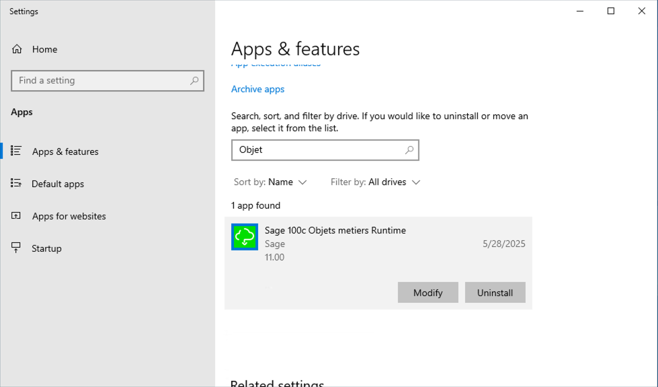The image size is (658, 387).
Task: Click the Apps for websites sidebar icon
Action: [x=17, y=216]
